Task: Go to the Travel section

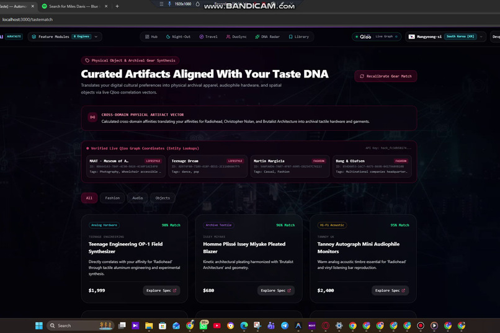Action: pos(208,37)
